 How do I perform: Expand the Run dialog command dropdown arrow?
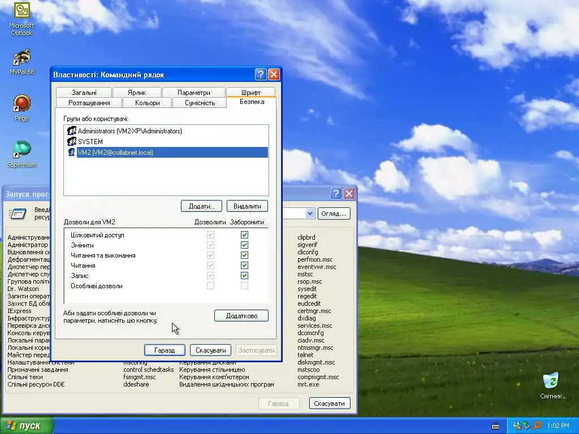[x=310, y=213]
